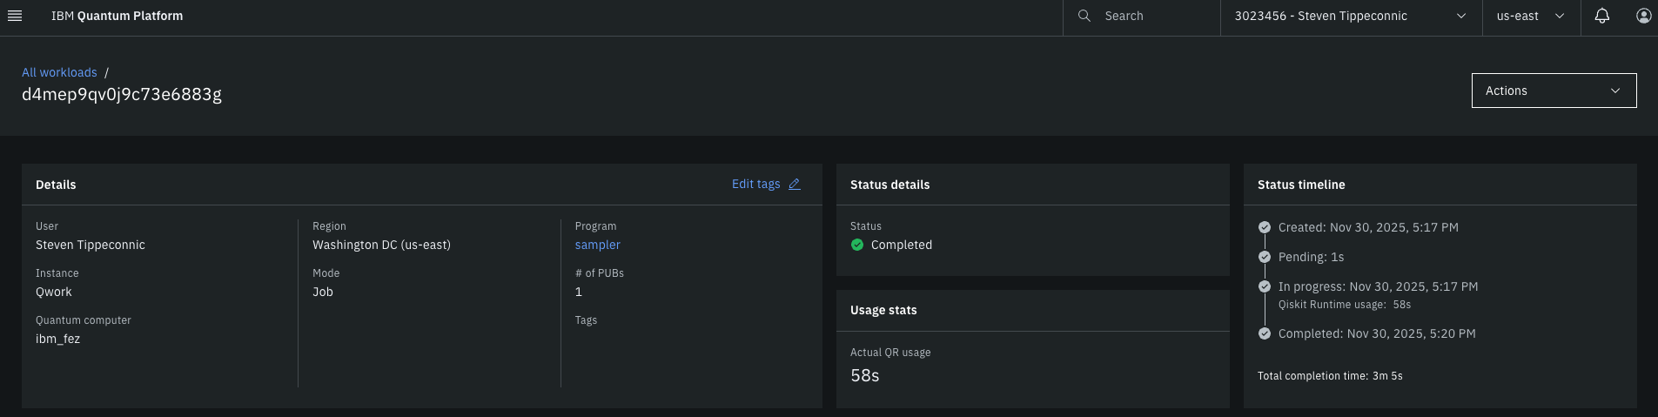Viewport: 1658px width, 417px height.
Task: Click the search magnifier icon
Action: [x=1084, y=16]
